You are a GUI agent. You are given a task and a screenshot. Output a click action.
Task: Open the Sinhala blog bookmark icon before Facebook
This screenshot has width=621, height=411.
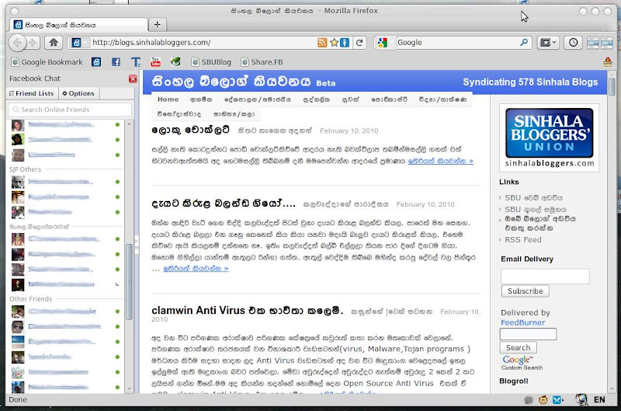point(96,62)
